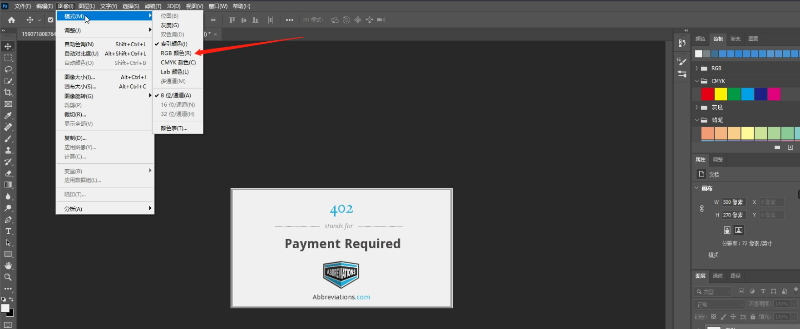The image size is (800, 329).
Task: Toggle Auto-Select checkbox in options bar
Action: point(50,20)
